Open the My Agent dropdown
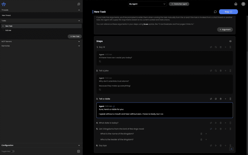 pyautogui.click(x=147, y=4)
